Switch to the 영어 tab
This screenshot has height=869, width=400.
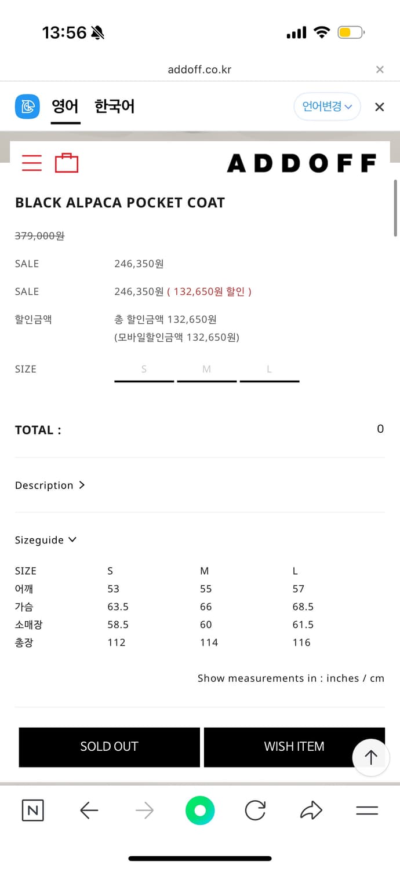(x=65, y=107)
